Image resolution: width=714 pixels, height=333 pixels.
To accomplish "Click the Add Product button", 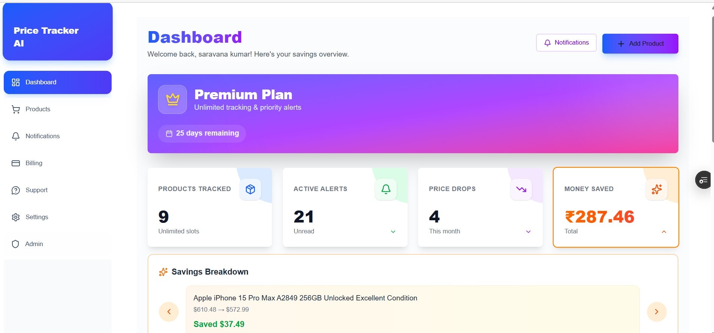I will click(640, 43).
